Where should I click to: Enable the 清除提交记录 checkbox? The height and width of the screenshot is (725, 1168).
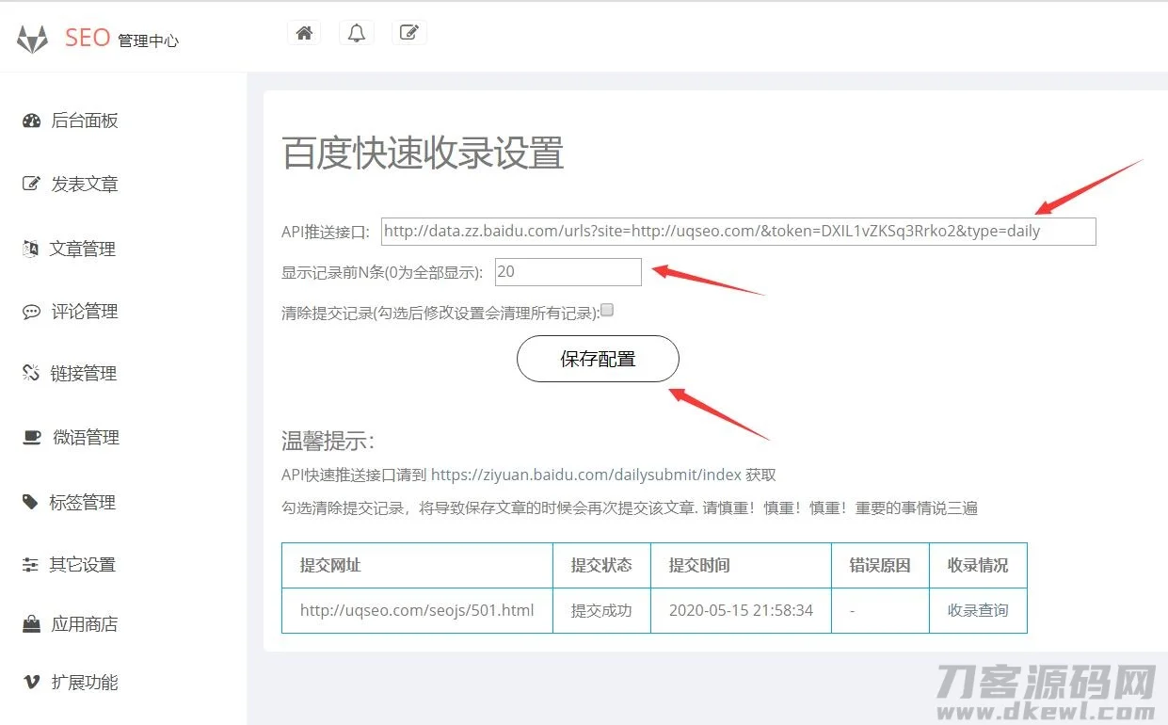[607, 309]
